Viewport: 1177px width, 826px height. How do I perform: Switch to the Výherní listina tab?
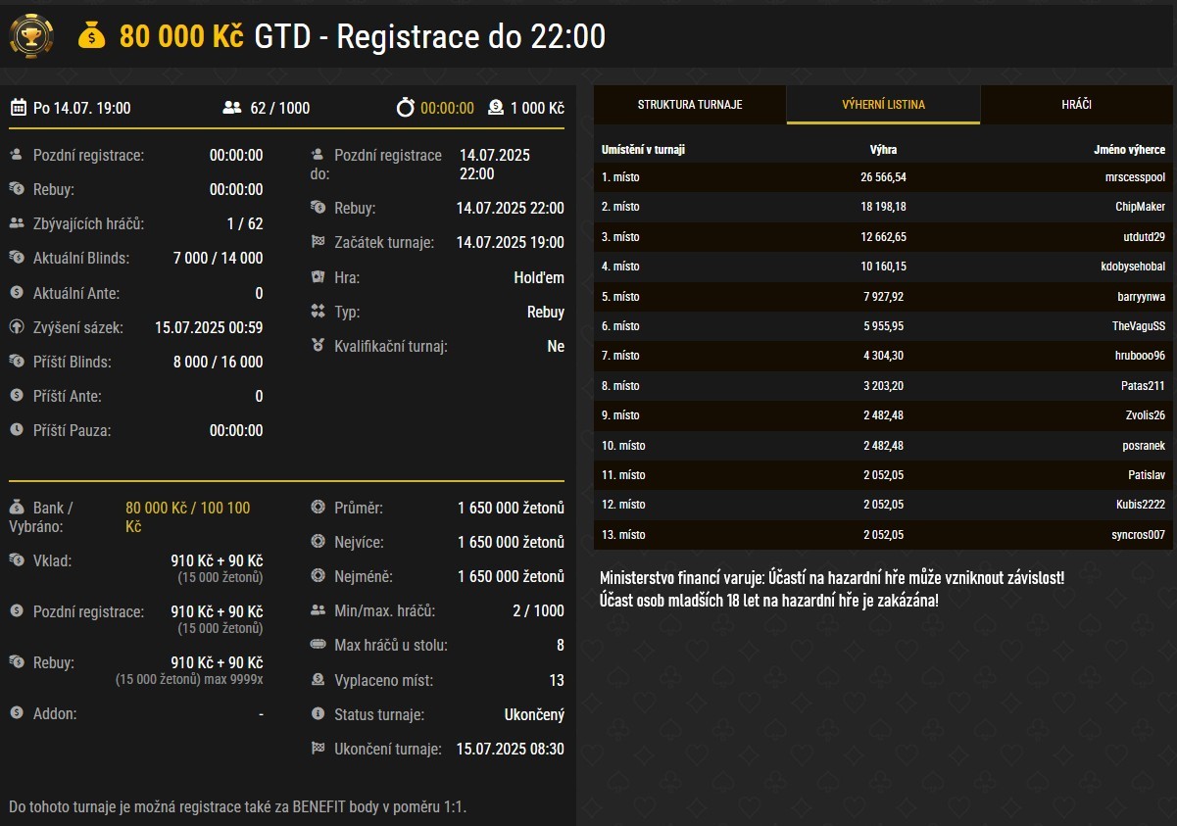tap(883, 105)
